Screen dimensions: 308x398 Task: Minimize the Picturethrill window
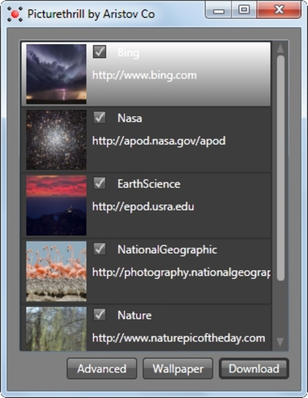(218, 10)
